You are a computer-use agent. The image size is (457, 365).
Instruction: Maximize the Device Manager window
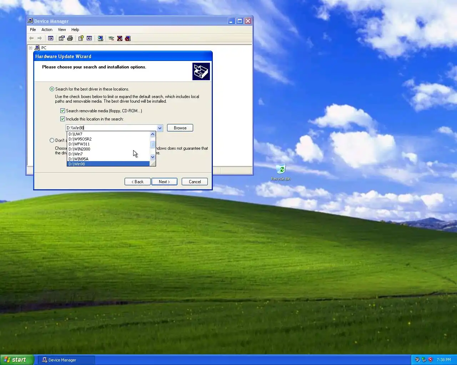(x=240, y=21)
